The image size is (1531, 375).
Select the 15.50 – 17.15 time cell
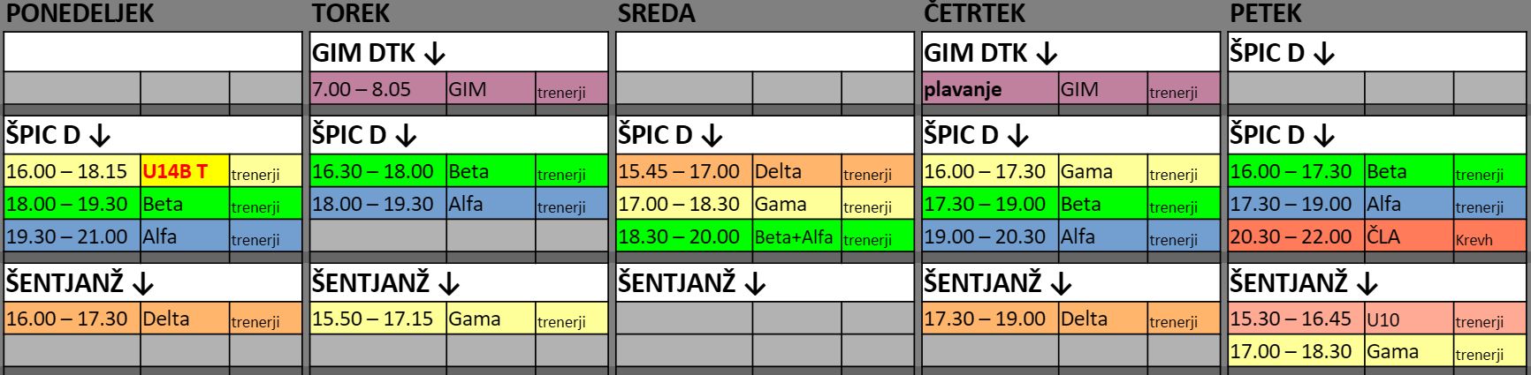[377, 319]
